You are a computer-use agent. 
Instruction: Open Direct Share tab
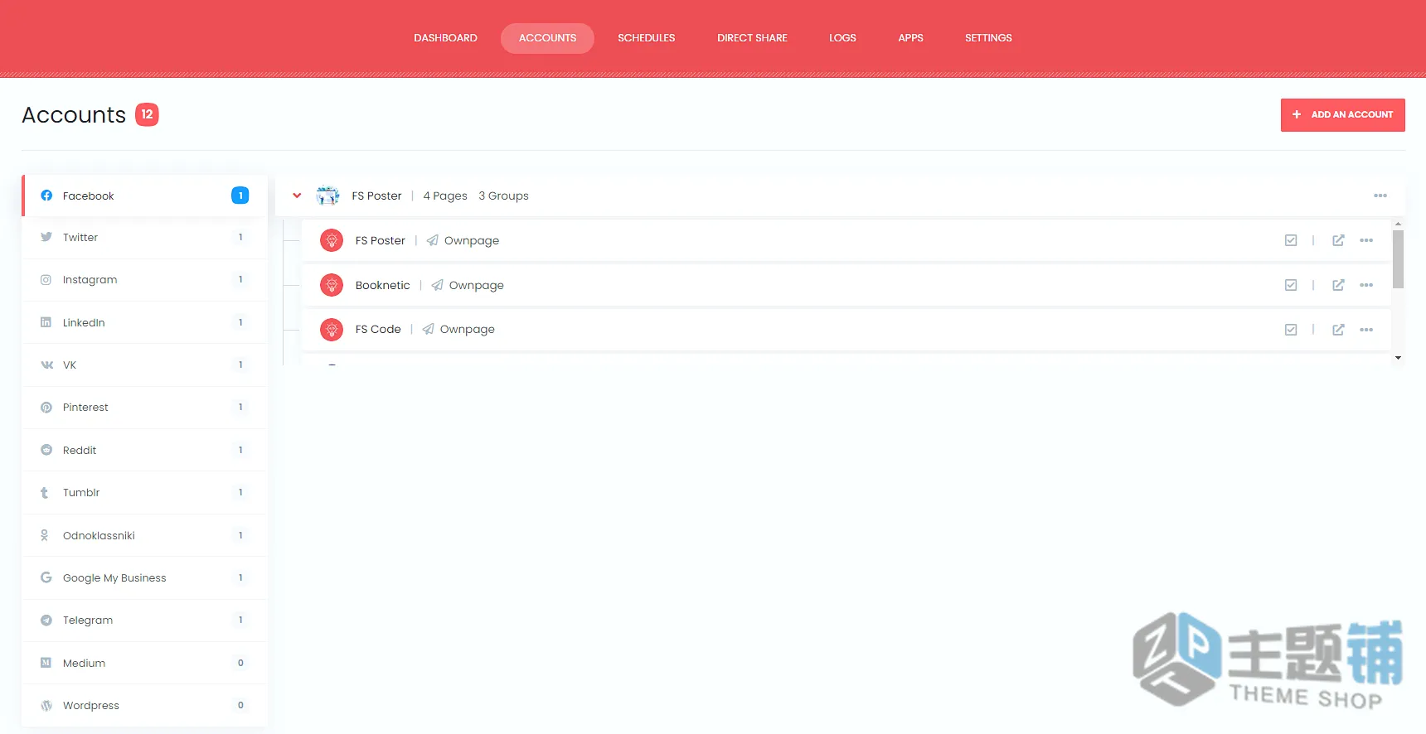pyautogui.click(x=752, y=38)
